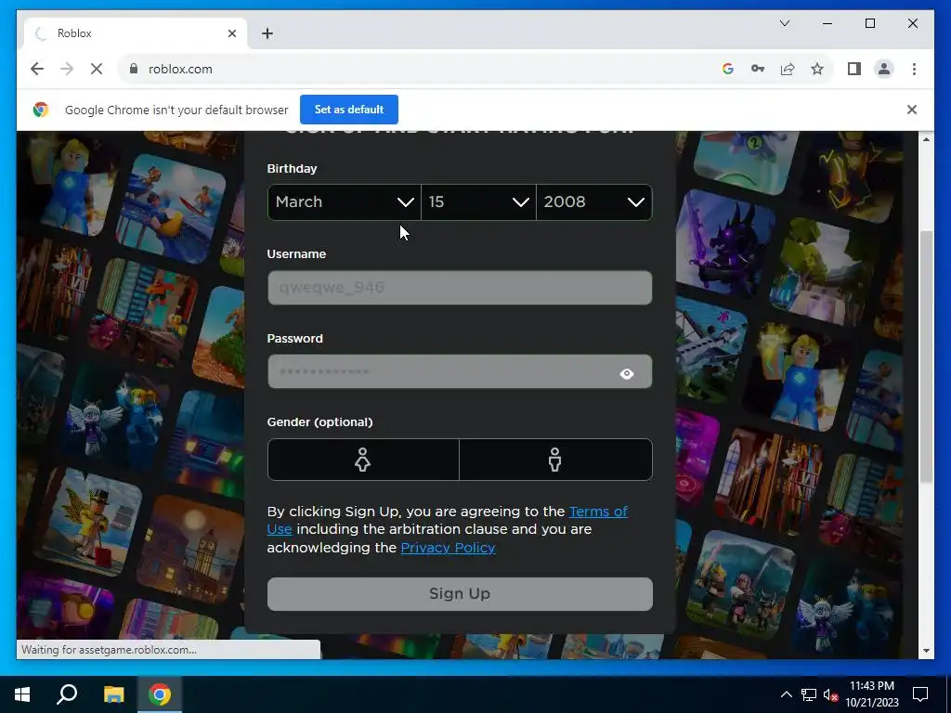Click the Sign Up button
951x713 pixels.
point(460,593)
